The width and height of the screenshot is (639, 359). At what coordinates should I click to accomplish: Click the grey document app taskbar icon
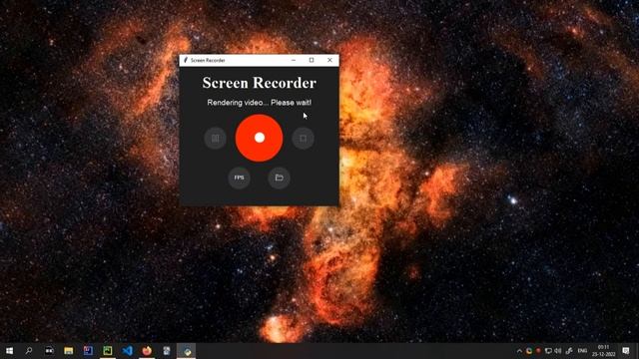coord(167,350)
